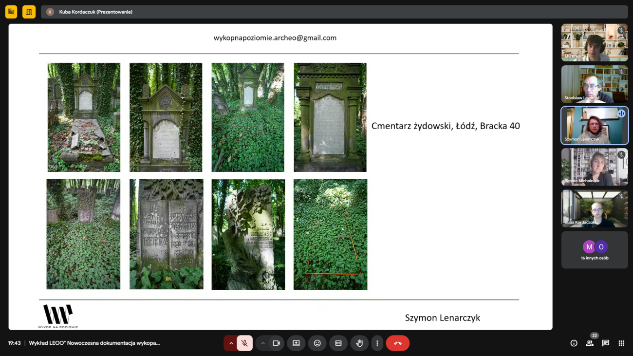Screen dimensions: 633x356
Task: Open video settings arrow beside camera
Action: pyautogui.click(x=262, y=343)
